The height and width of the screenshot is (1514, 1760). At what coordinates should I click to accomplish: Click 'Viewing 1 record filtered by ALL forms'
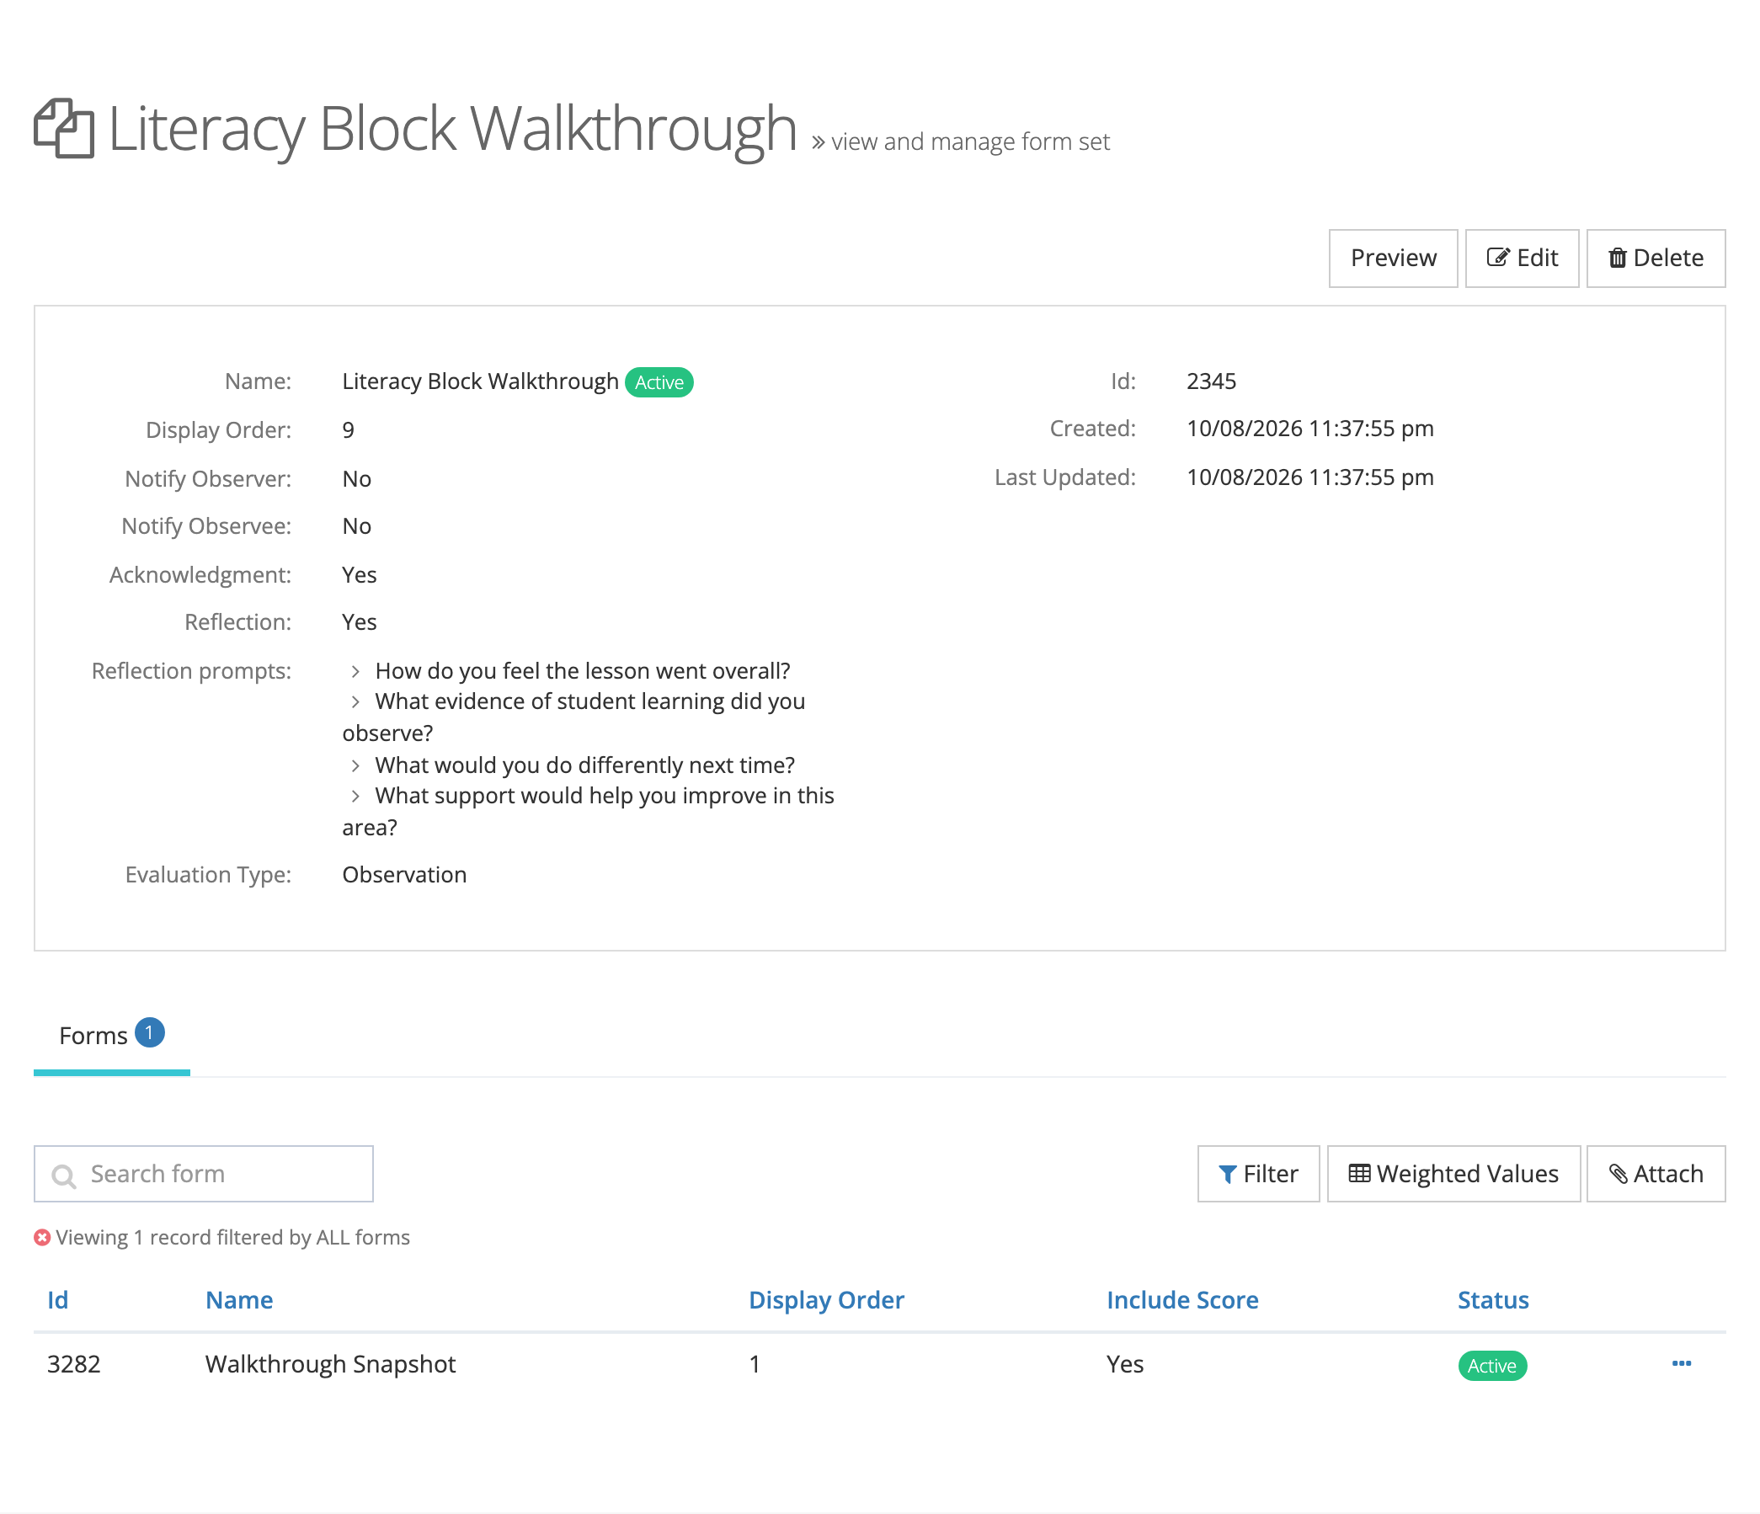pyautogui.click(x=232, y=1238)
